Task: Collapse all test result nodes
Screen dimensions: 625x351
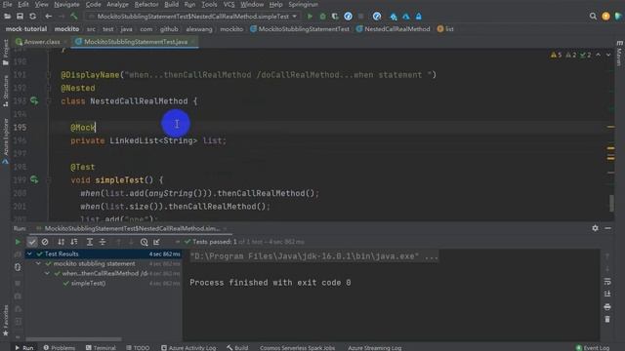Action: tap(103, 242)
